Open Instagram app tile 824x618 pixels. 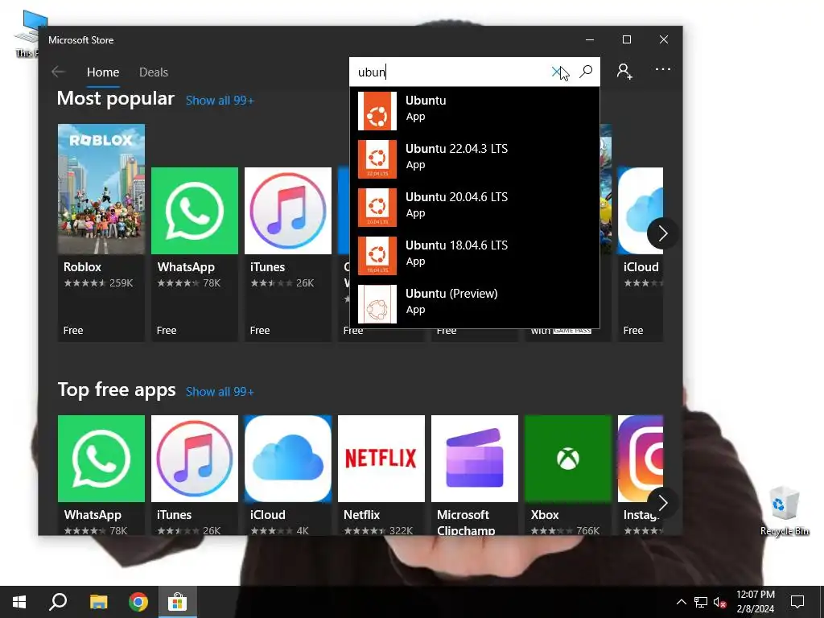pos(640,475)
